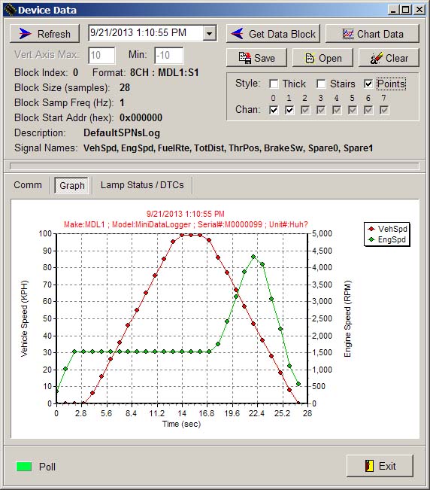Click the Exit door icon
The height and width of the screenshot is (490, 430).
tap(369, 466)
